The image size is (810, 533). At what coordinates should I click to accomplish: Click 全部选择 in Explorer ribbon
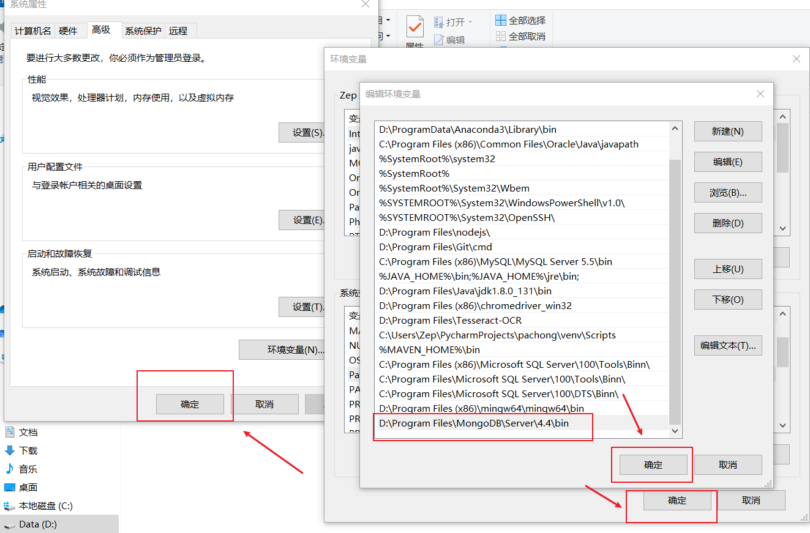[x=520, y=20]
